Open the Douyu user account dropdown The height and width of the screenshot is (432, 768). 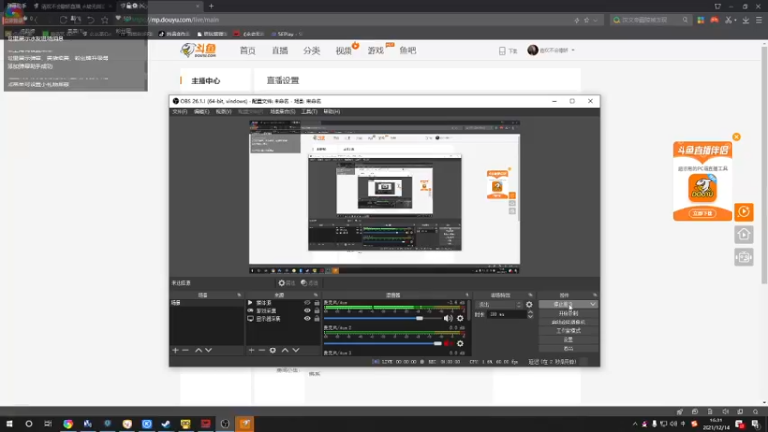551,50
